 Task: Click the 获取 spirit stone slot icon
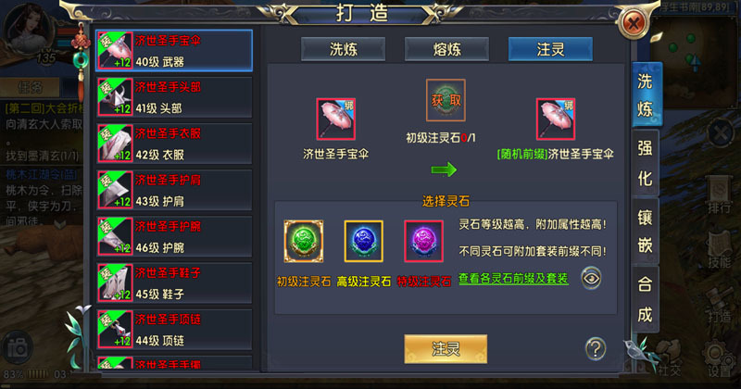[x=446, y=100]
